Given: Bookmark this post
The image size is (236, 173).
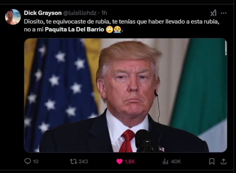Looking at the screenshot, I should coord(212,161).
